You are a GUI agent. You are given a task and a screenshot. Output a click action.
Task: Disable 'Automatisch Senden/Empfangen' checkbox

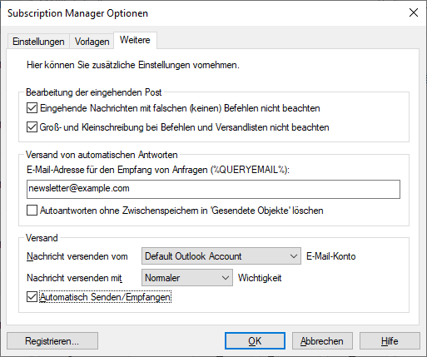(32, 297)
